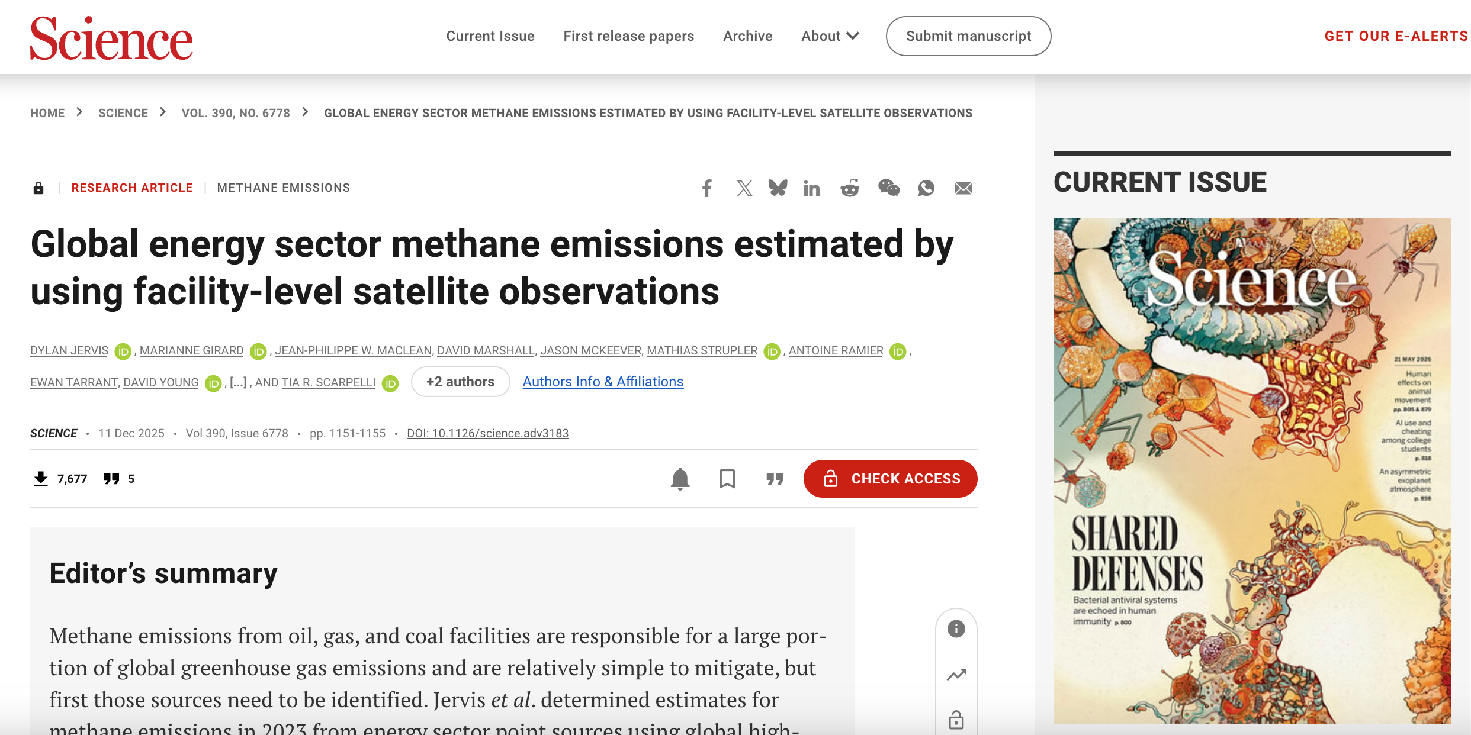Open the DOI 10.1126/science.adv3183 link
The height and width of the screenshot is (735, 1471).
488,433
